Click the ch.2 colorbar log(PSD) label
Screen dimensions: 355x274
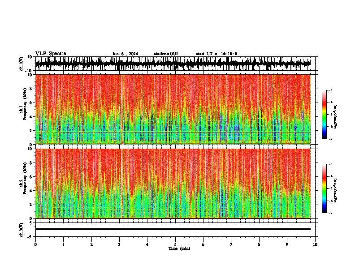coord(336,190)
